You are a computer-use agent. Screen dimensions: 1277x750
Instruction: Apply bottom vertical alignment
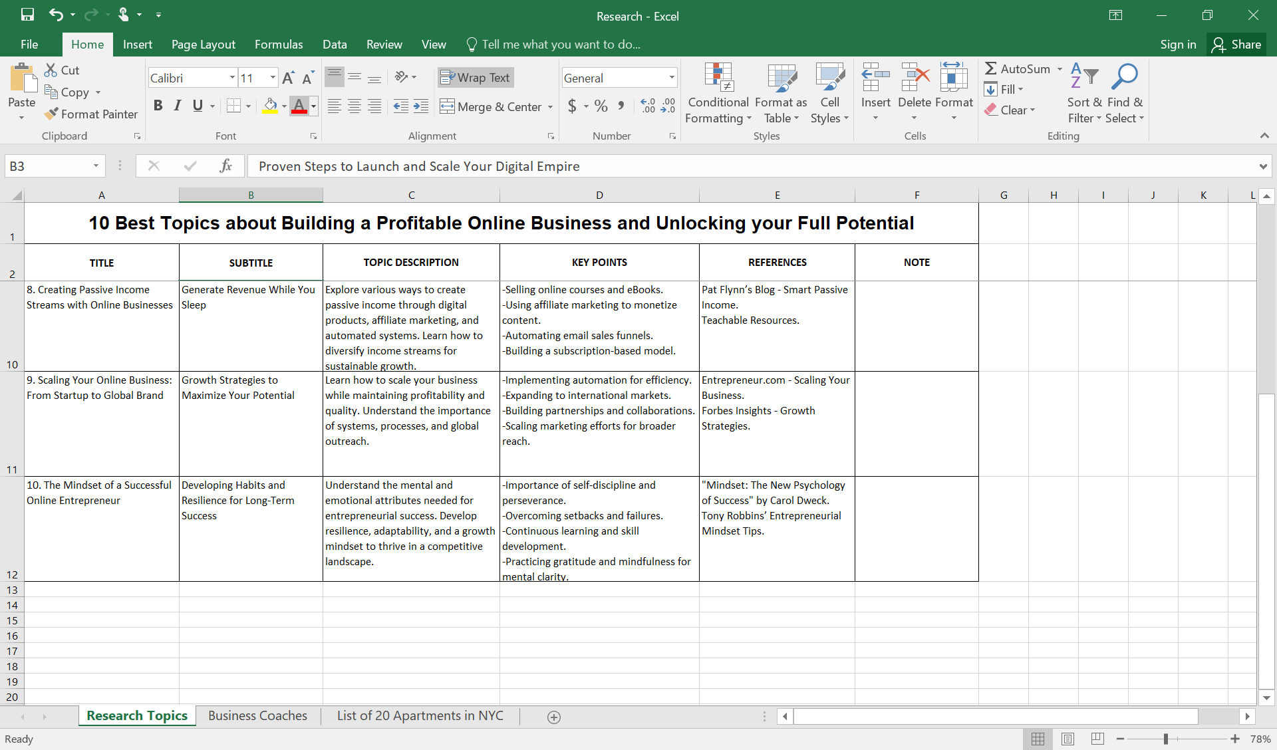[x=374, y=77]
